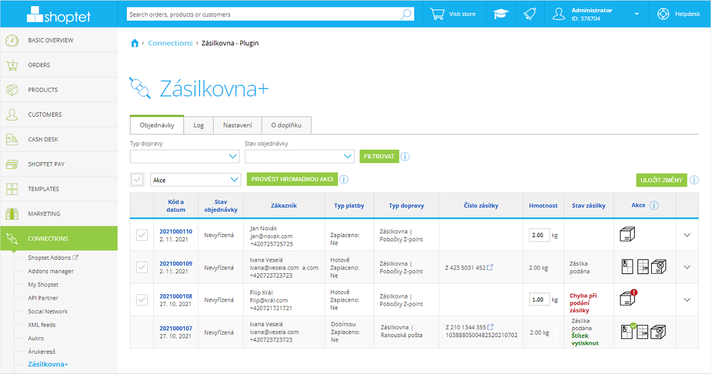Image resolution: width=711 pixels, height=374 pixels.
Task: Resubmit parcel with error icon for order 2021000108
Action: (628, 298)
